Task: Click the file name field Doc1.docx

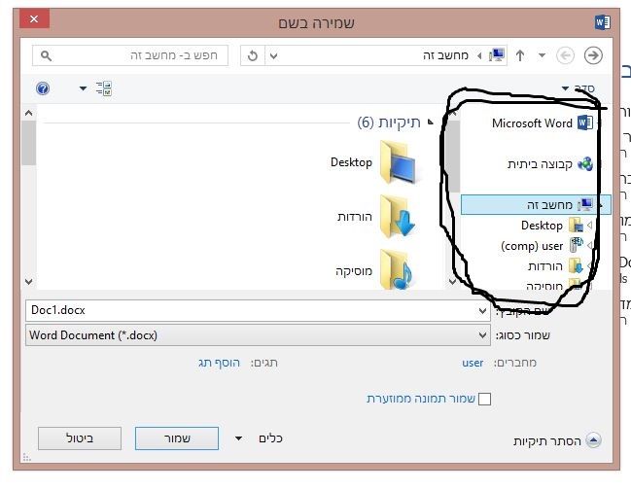Action: tap(252, 310)
